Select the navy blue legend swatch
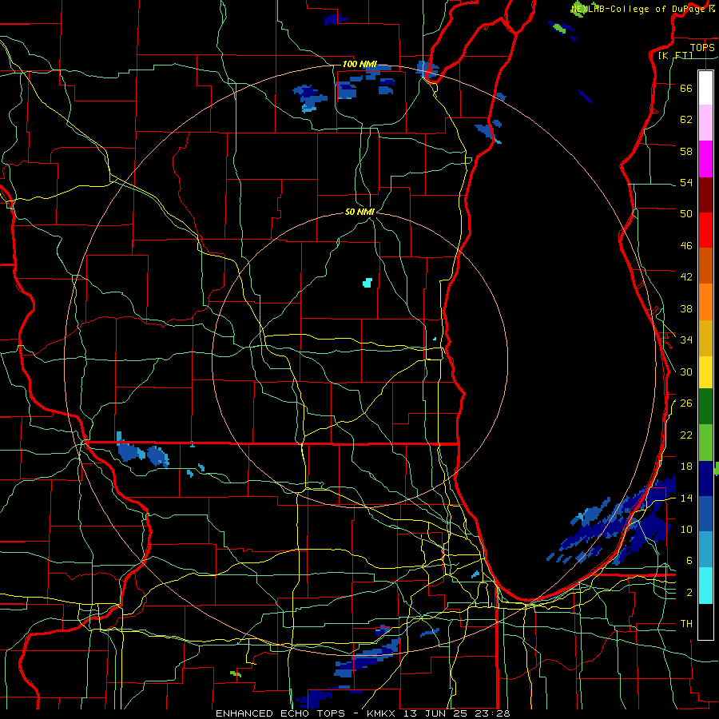The width and height of the screenshot is (719, 719). point(705,479)
